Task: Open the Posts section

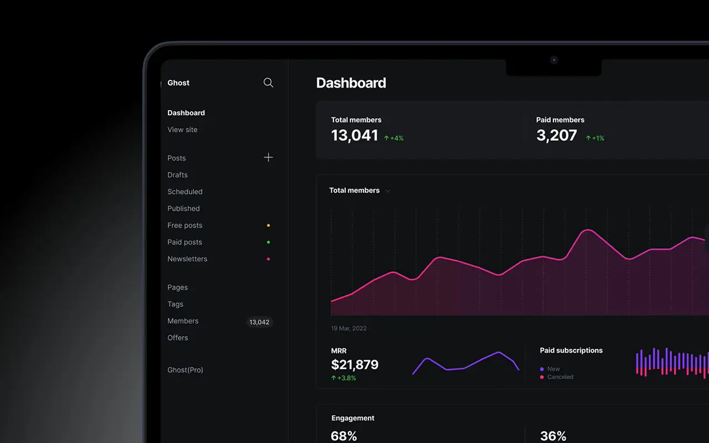Action: click(176, 158)
